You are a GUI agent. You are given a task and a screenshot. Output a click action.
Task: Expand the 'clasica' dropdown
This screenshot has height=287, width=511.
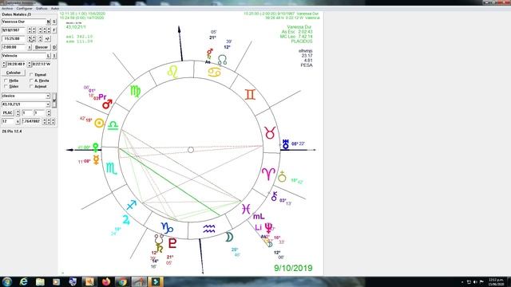tap(48, 96)
